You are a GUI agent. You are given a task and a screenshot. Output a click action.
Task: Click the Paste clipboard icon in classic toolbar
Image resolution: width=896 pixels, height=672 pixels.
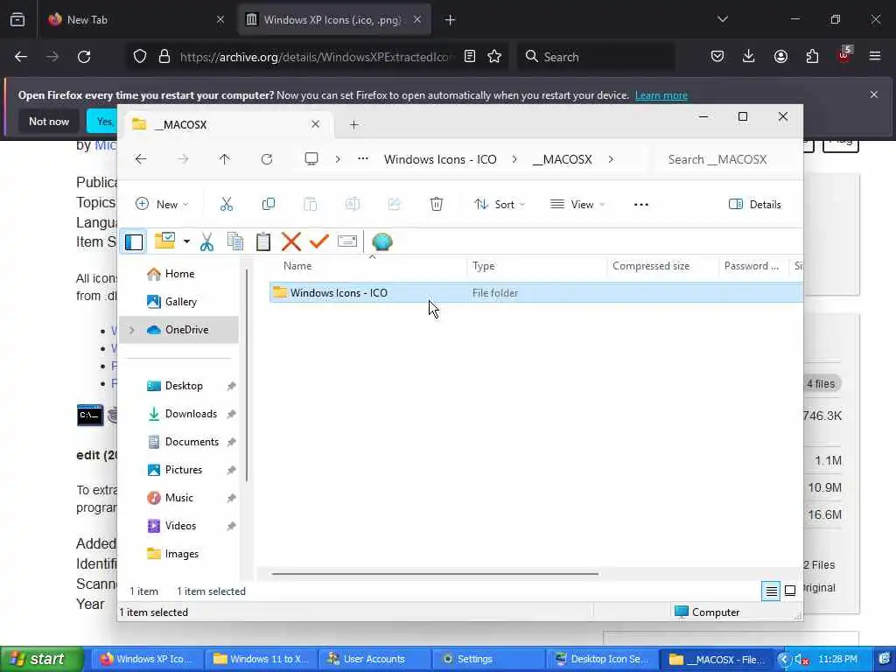tap(262, 241)
